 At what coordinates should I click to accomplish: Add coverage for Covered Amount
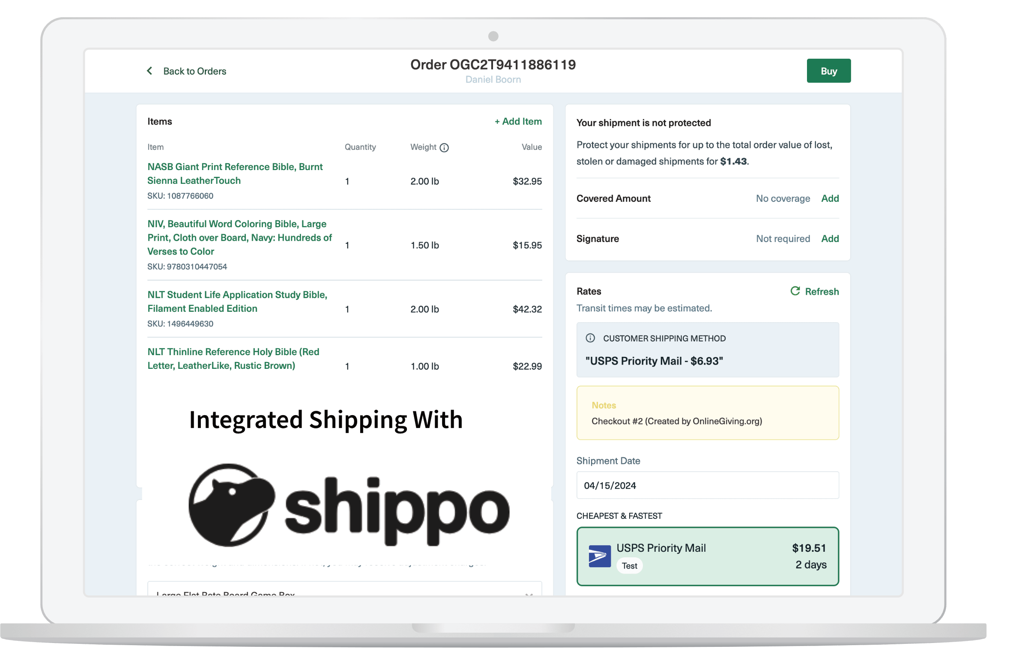point(830,198)
